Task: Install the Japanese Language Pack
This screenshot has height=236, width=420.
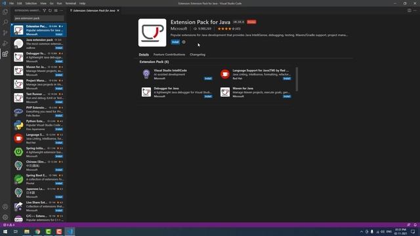Action: (59, 197)
